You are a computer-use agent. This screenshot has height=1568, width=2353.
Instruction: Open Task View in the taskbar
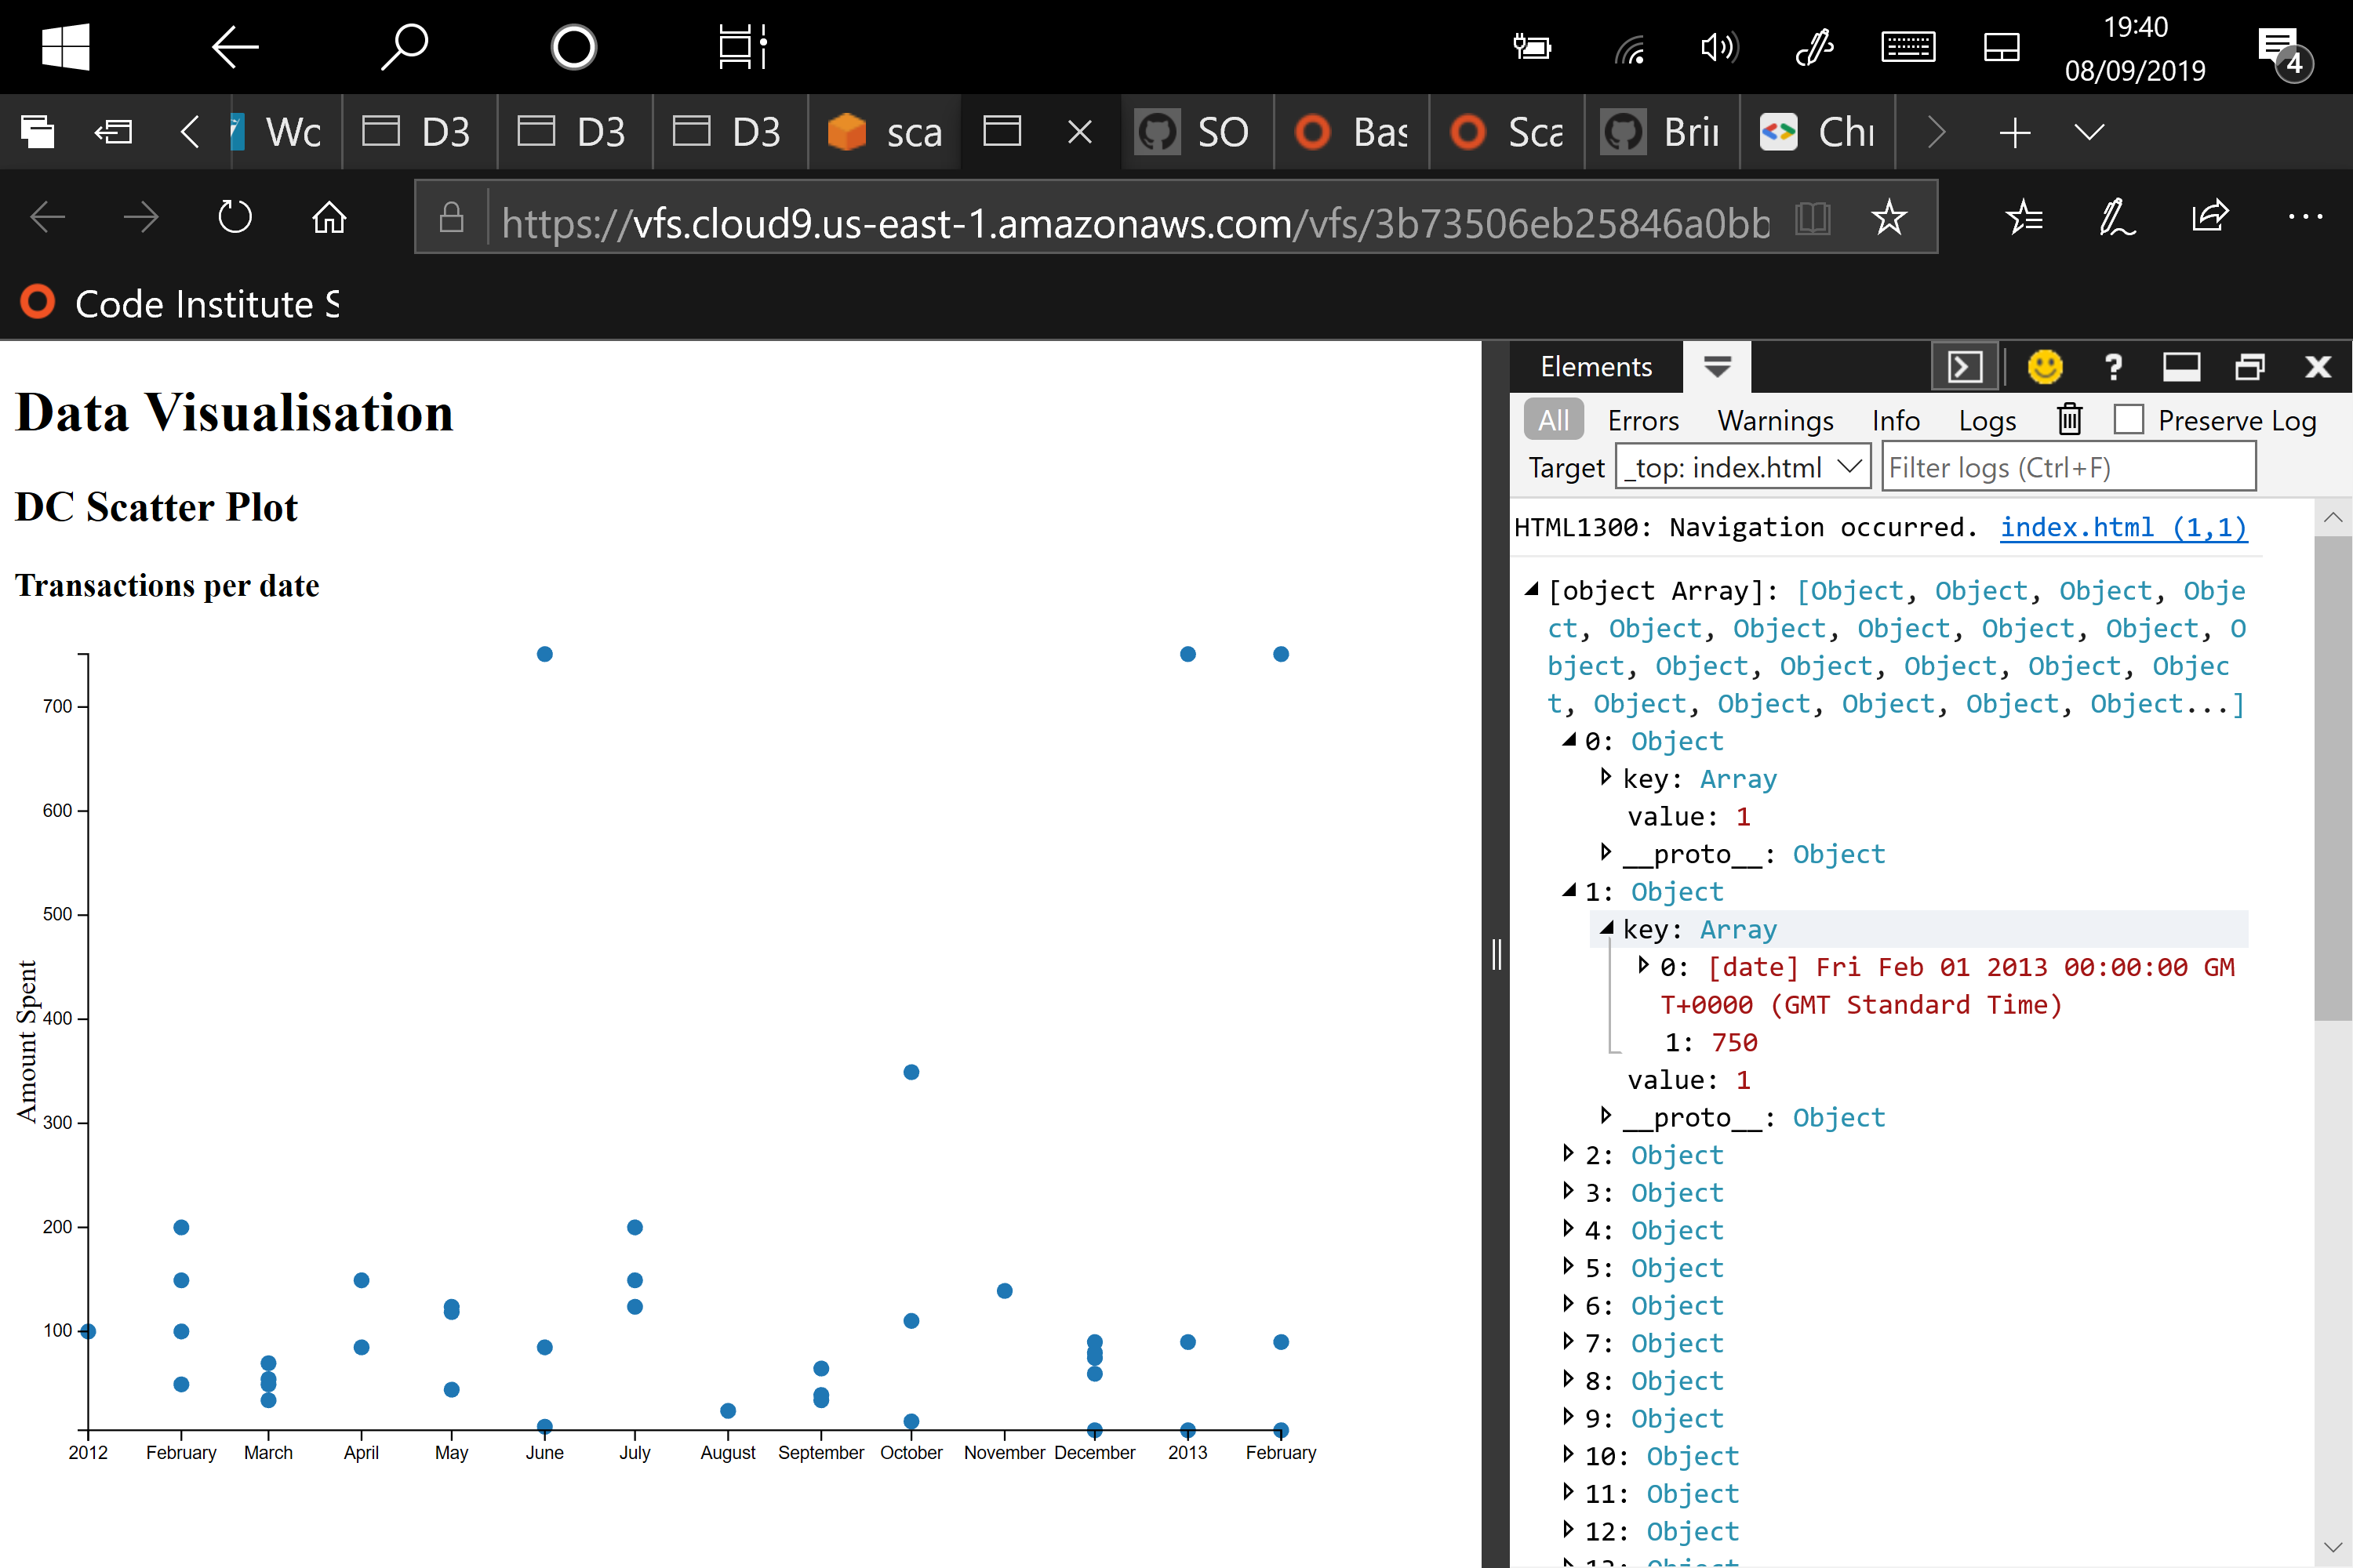[744, 46]
